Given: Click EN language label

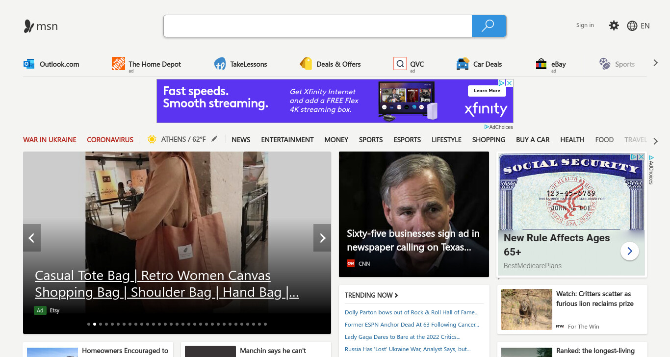Looking at the screenshot, I should click(645, 26).
